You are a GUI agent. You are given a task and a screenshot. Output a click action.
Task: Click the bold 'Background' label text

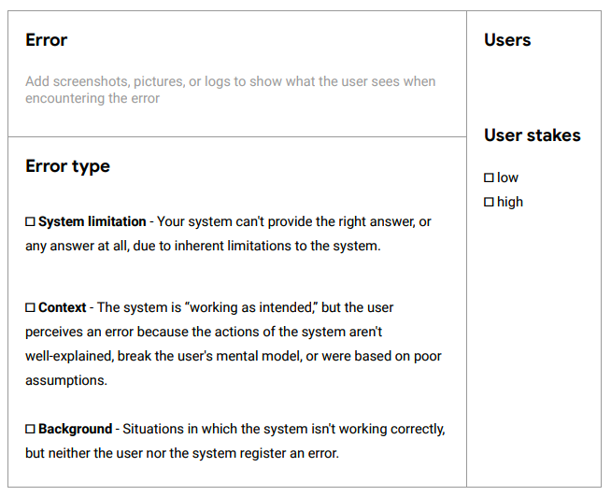coord(75,429)
